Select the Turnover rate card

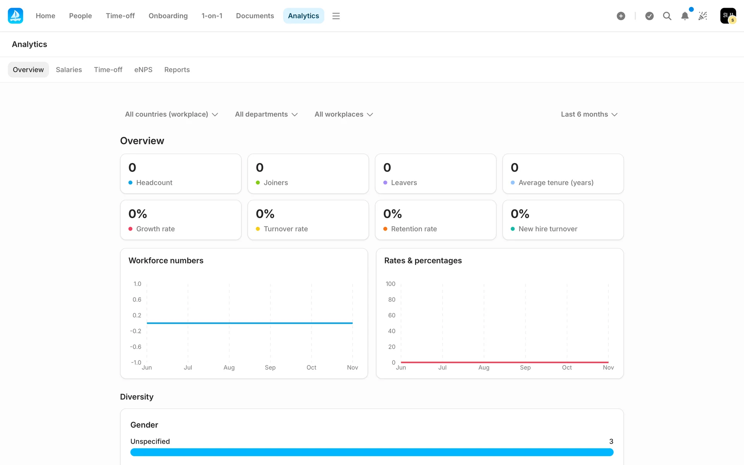(308, 220)
